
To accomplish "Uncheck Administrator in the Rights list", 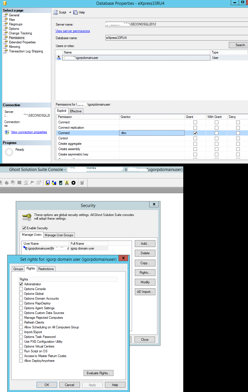I will pyautogui.click(x=21, y=284).
